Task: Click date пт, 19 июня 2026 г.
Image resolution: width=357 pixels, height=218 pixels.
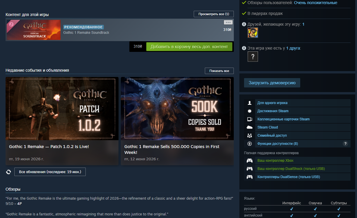Action: pyautogui.click(x=27, y=159)
